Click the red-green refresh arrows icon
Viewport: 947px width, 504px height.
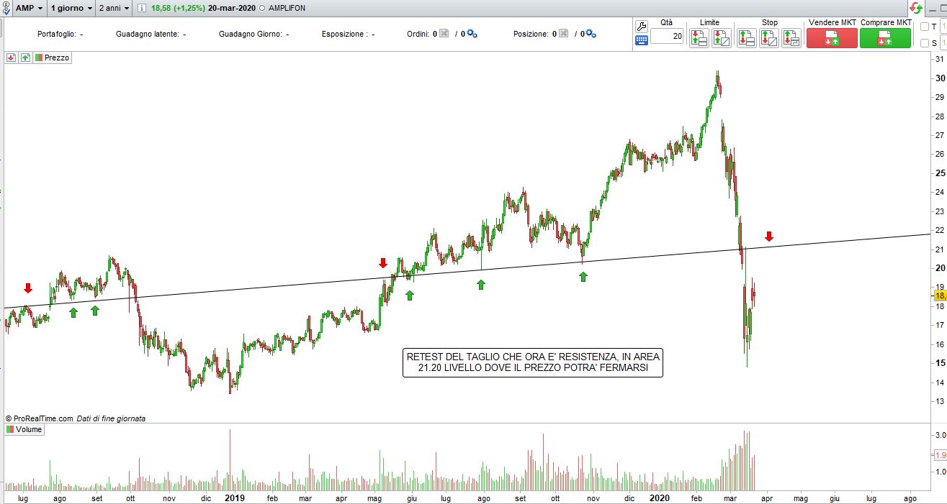(x=916, y=8)
